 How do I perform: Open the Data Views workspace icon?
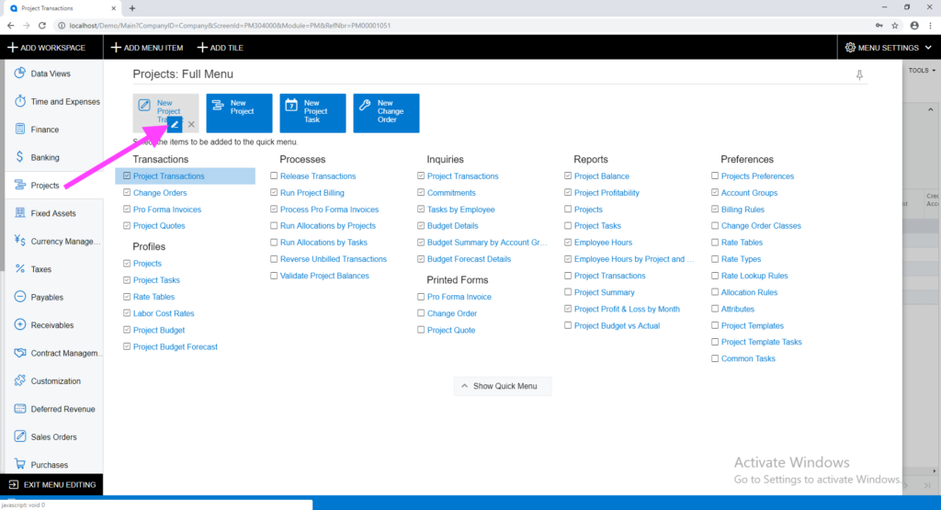pyautogui.click(x=20, y=74)
